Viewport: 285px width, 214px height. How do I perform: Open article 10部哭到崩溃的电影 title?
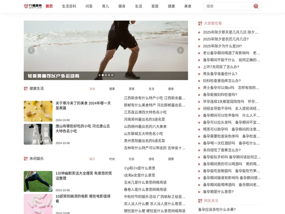[x=83, y=199]
